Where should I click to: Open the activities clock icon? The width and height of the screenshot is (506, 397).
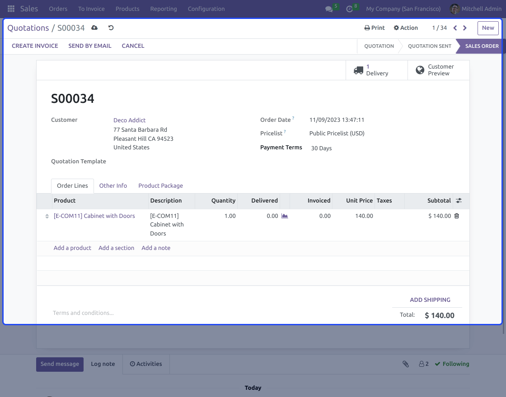click(x=350, y=9)
